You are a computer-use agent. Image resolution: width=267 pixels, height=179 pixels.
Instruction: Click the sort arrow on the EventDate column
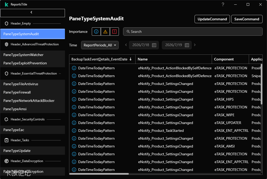131,59
